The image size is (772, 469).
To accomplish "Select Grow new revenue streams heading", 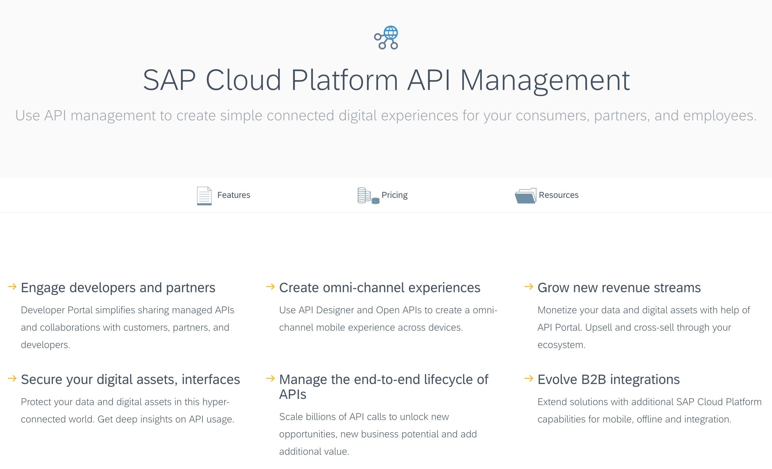I will [619, 288].
